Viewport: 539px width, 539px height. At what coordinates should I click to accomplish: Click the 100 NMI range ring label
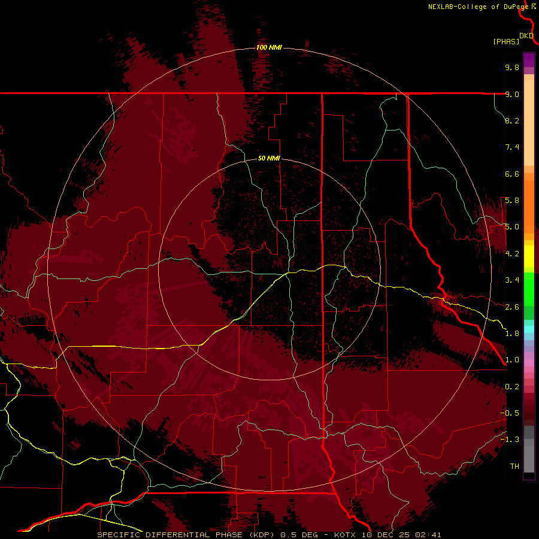269,47
